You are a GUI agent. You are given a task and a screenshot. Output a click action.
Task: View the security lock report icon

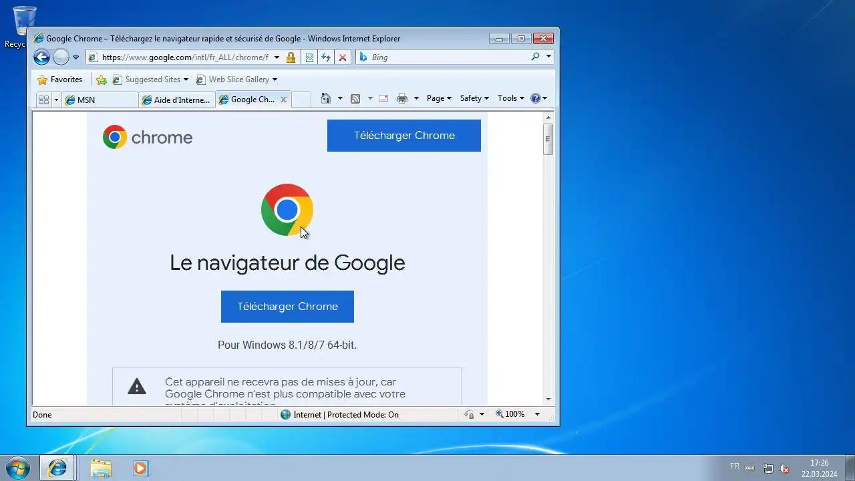[291, 57]
